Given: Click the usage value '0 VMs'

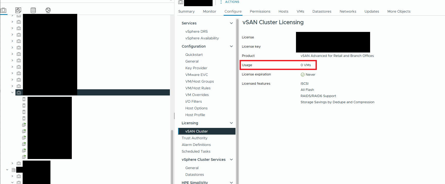Looking at the screenshot, I should point(306,65).
